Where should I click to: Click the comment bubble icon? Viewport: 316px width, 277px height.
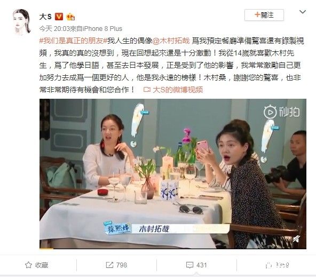point(189,265)
